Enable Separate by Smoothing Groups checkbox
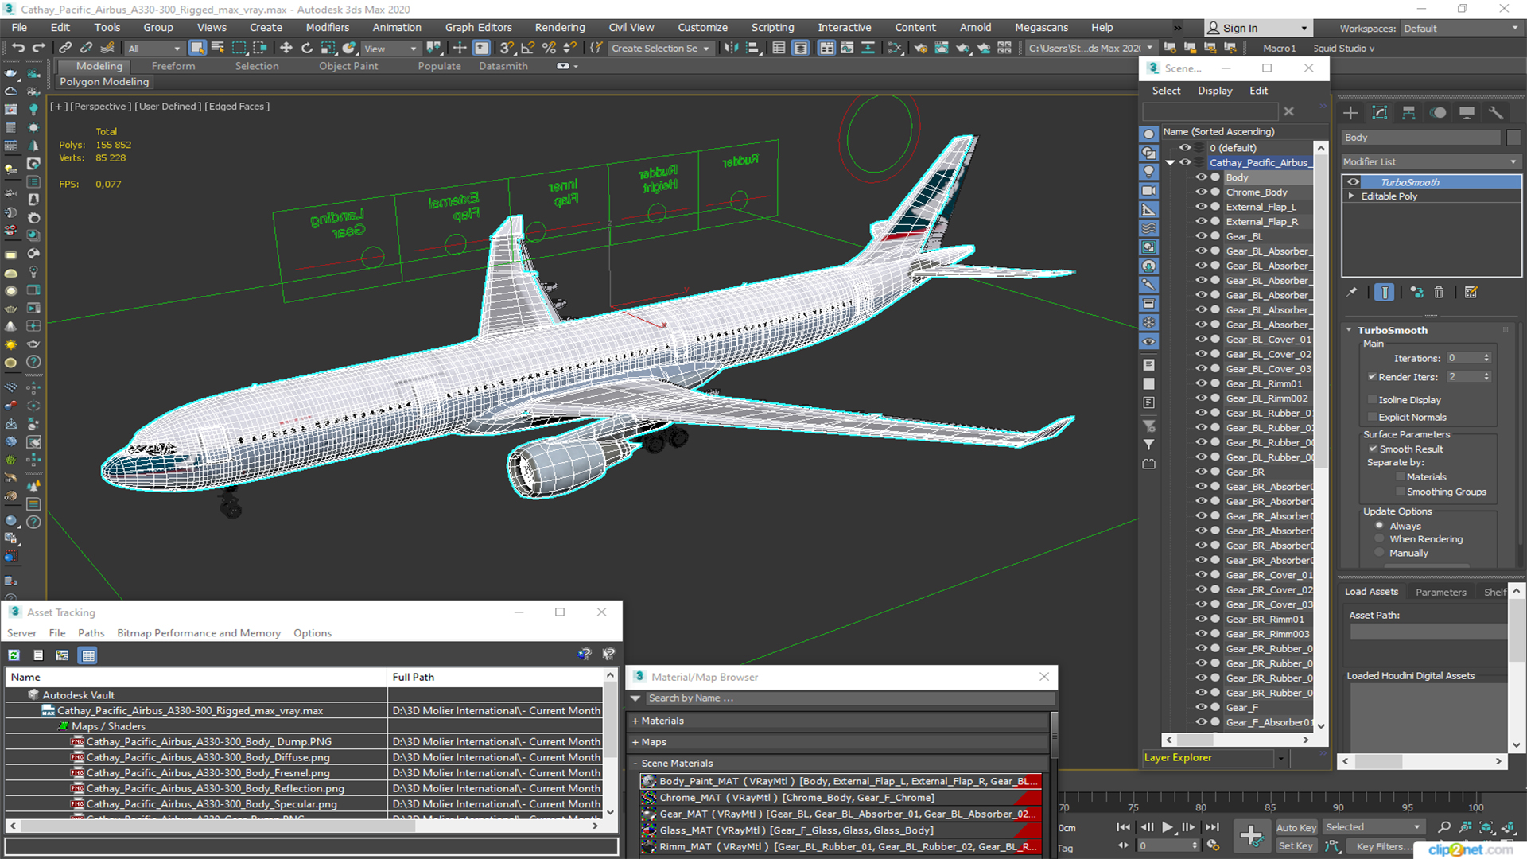Screen dimensions: 1527x859 tap(1401, 492)
